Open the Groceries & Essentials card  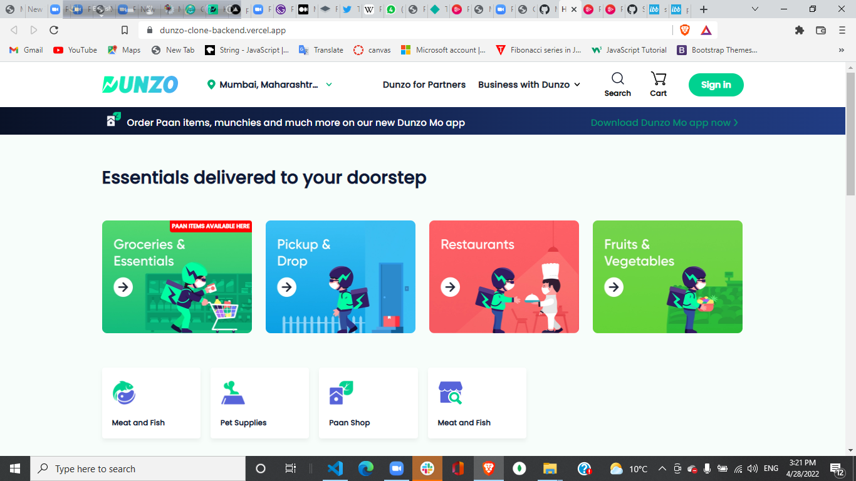177,277
